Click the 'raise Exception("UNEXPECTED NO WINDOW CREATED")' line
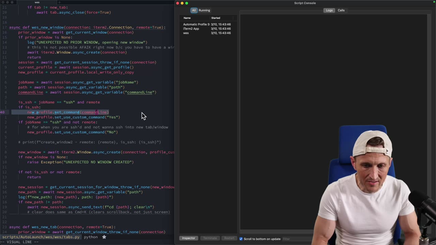Screen dimensions: 436x245 80,162
